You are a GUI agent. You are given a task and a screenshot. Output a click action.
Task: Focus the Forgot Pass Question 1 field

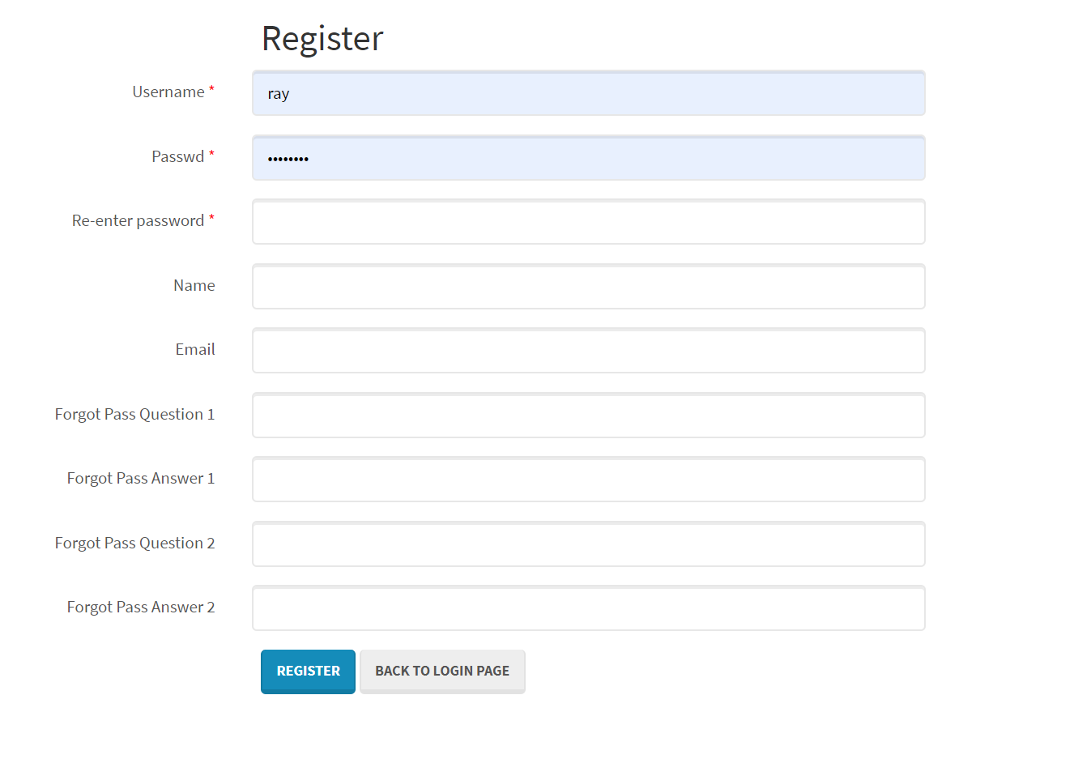point(589,416)
